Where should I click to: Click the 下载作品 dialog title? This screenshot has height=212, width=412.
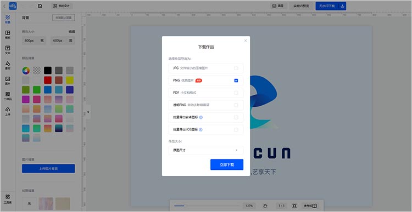206,47
